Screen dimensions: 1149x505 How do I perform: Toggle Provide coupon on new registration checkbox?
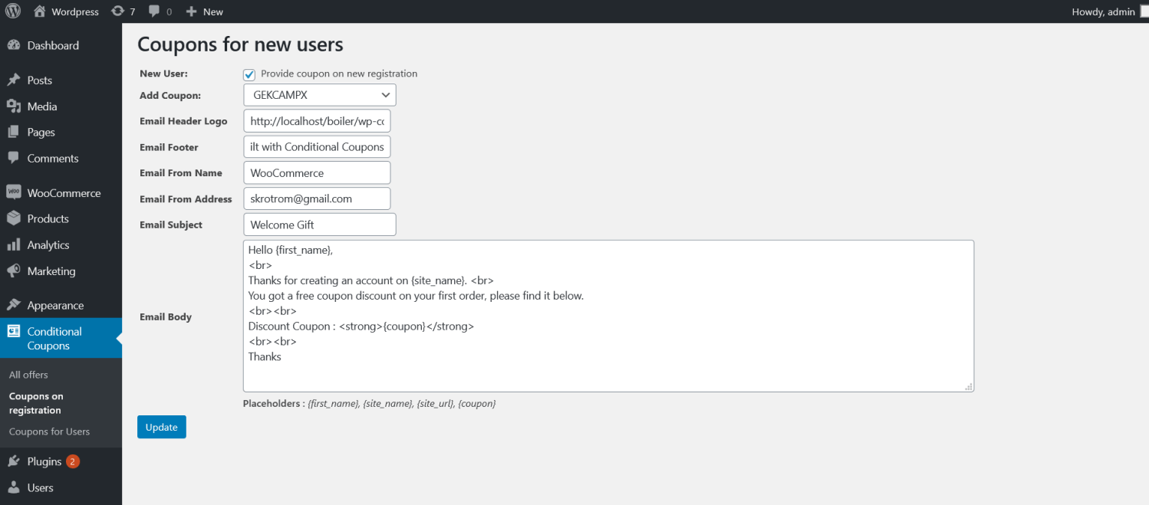[249, 74]
